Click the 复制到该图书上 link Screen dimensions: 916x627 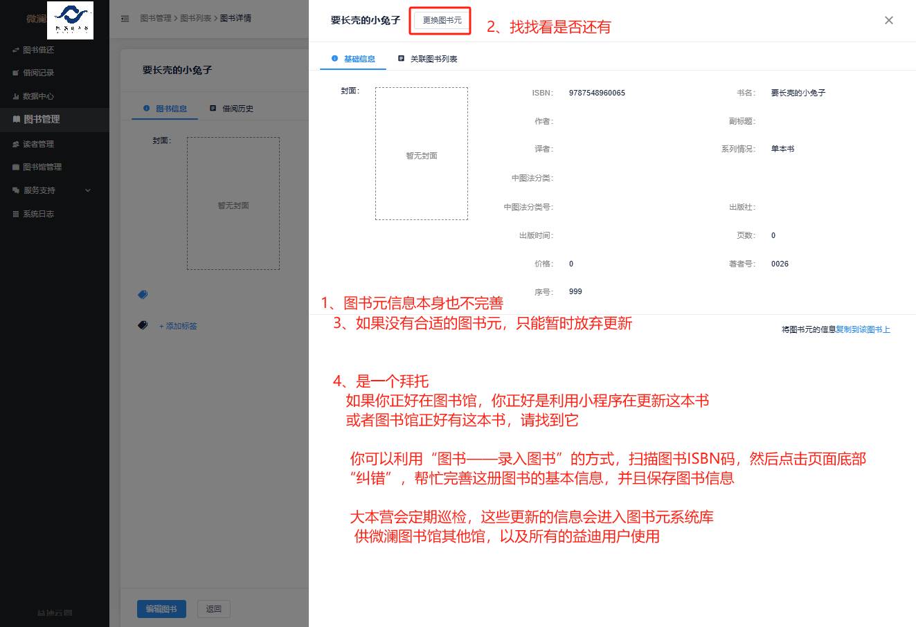[863, 329]
